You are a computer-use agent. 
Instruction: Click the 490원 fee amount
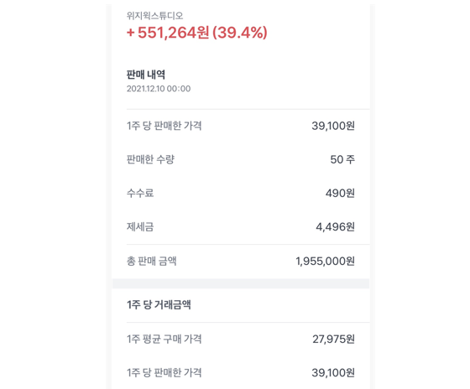point(340,193)
